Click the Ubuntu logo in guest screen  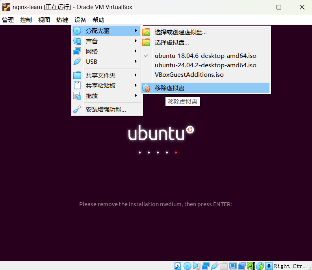click(161, 133)
